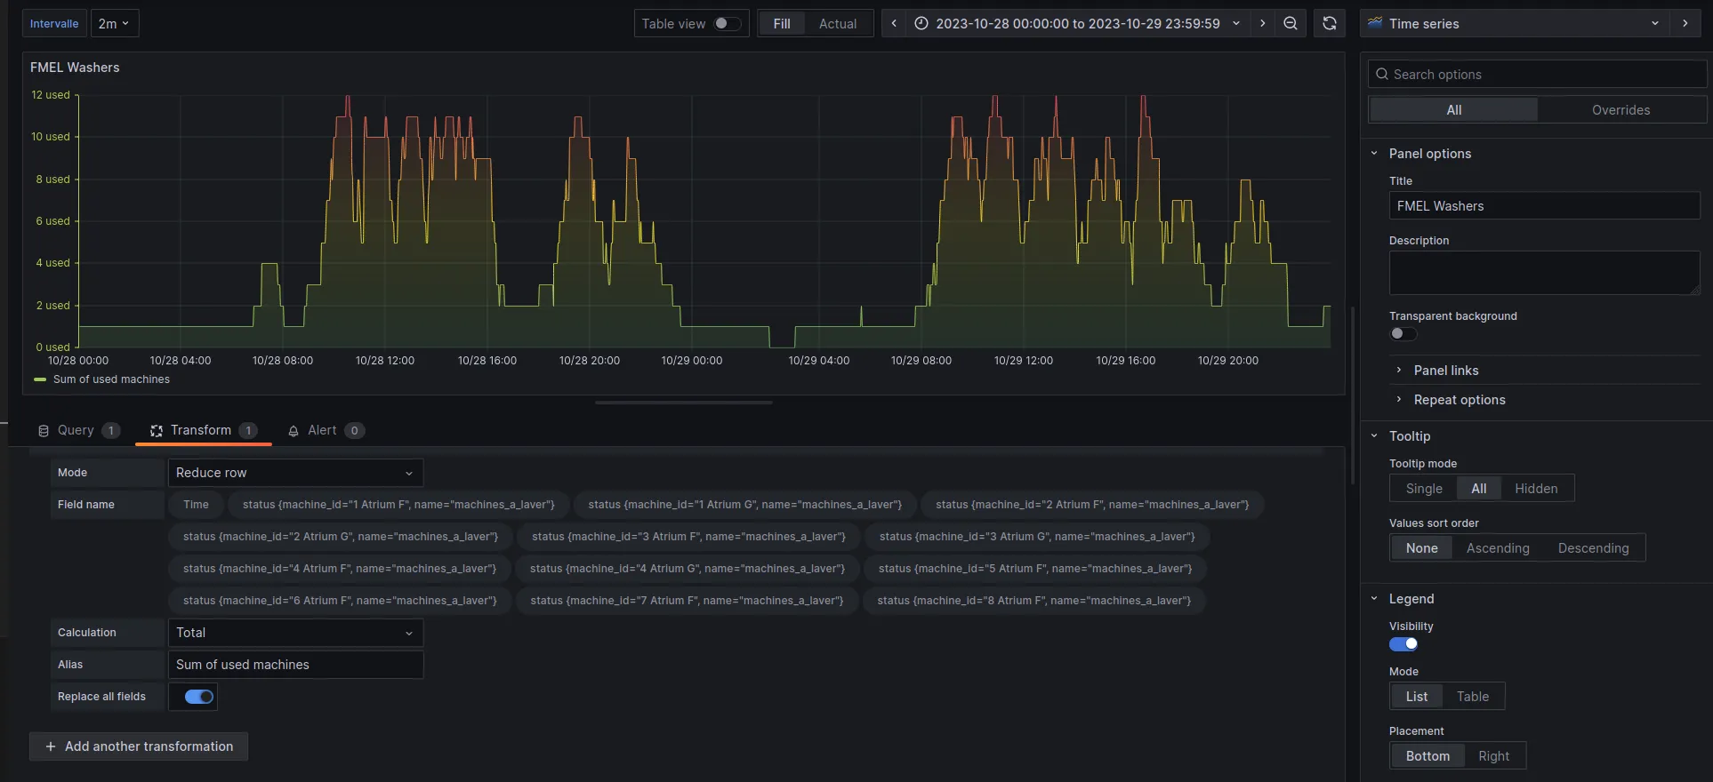Click the Time field name chip

coord(196,505)
